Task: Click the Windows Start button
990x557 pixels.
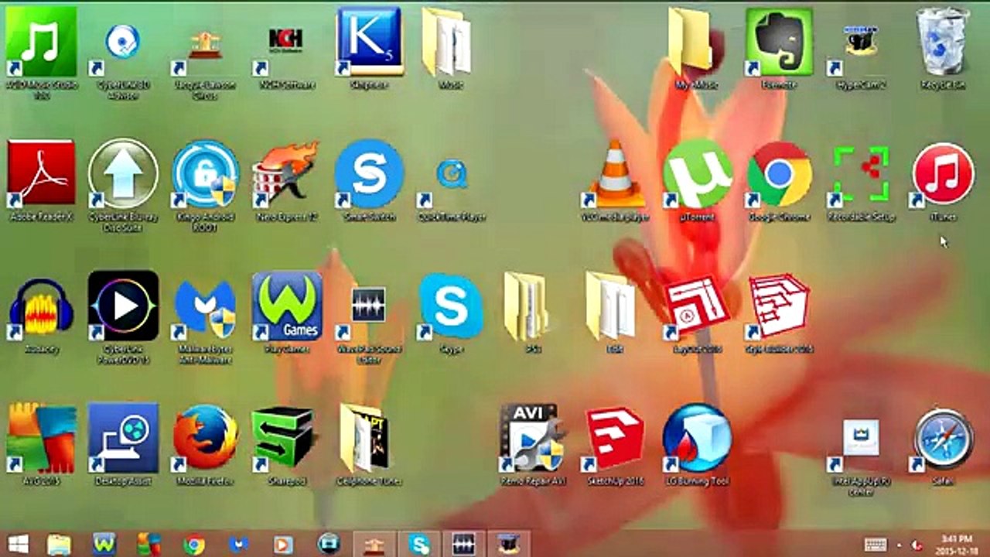Action: point(18,544)
